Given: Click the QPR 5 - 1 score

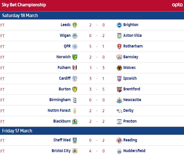Looking at the screenshot, I should 97,46.
